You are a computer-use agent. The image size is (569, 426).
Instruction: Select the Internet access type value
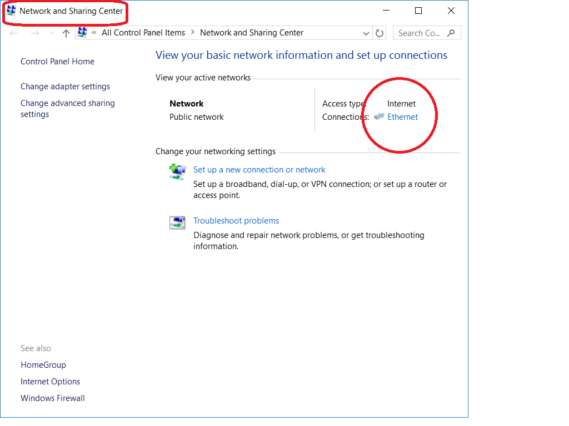click(x=401, y=104)
